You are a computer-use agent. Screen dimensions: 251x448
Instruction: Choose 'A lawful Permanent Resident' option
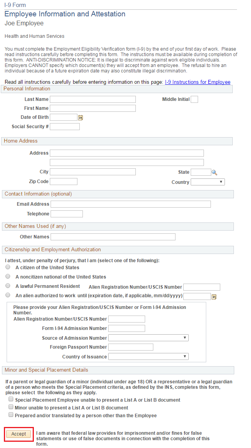[x=8, y=286]
